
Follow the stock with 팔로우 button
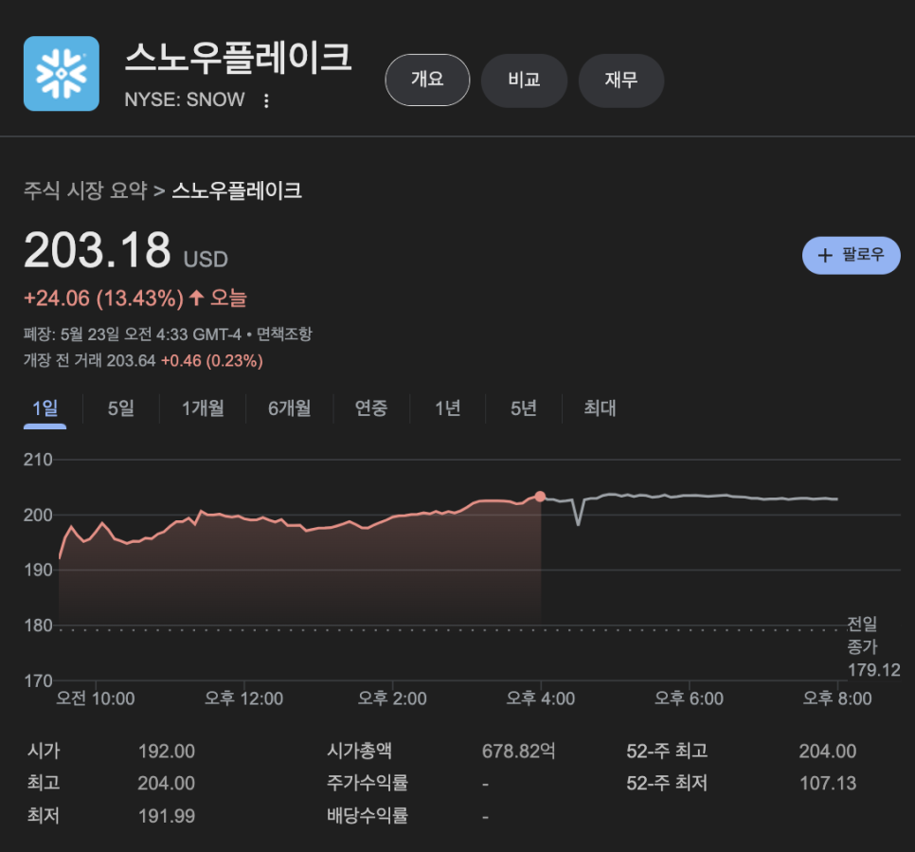pos(851,255)
